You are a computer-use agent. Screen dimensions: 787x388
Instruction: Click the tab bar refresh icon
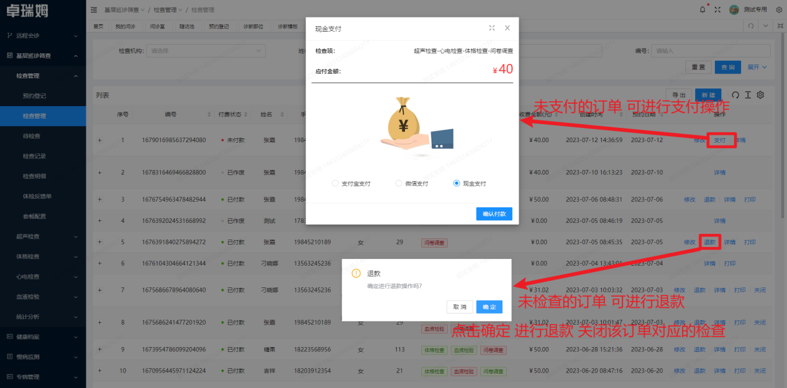(x=751, y=26)
